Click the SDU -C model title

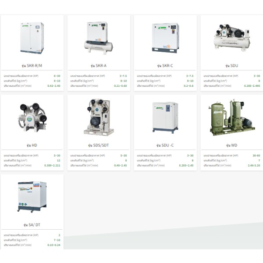[x=165, y=145]
